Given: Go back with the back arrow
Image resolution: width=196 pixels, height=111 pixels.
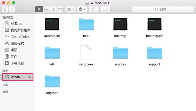Looking at the screenshot, I should [5, 9].
